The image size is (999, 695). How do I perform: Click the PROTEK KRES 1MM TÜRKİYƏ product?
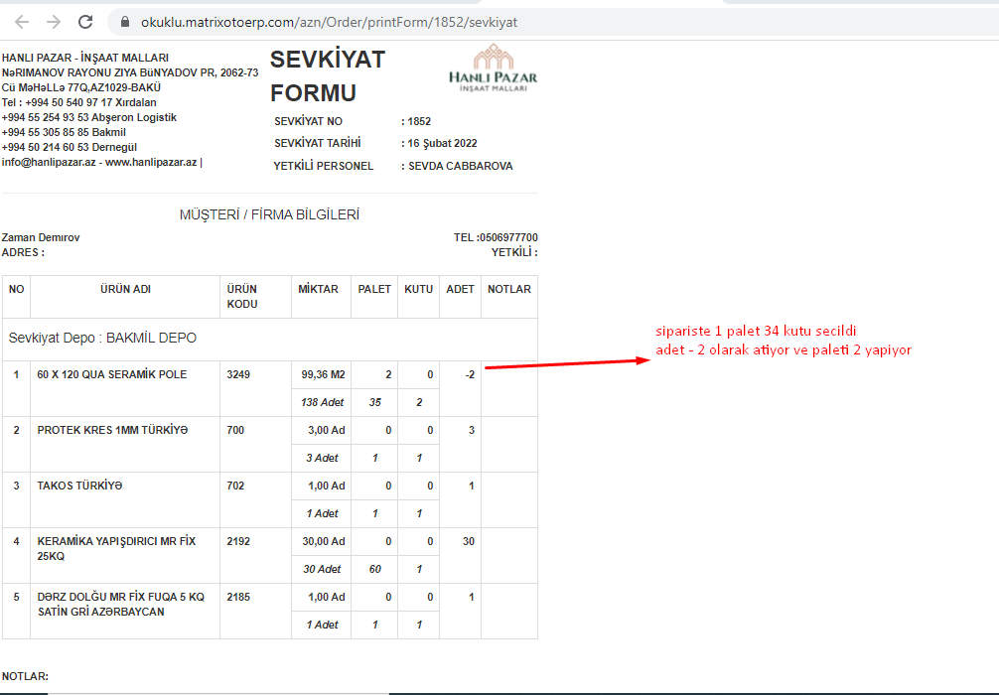pyautogui.click(x=111, y=430)
